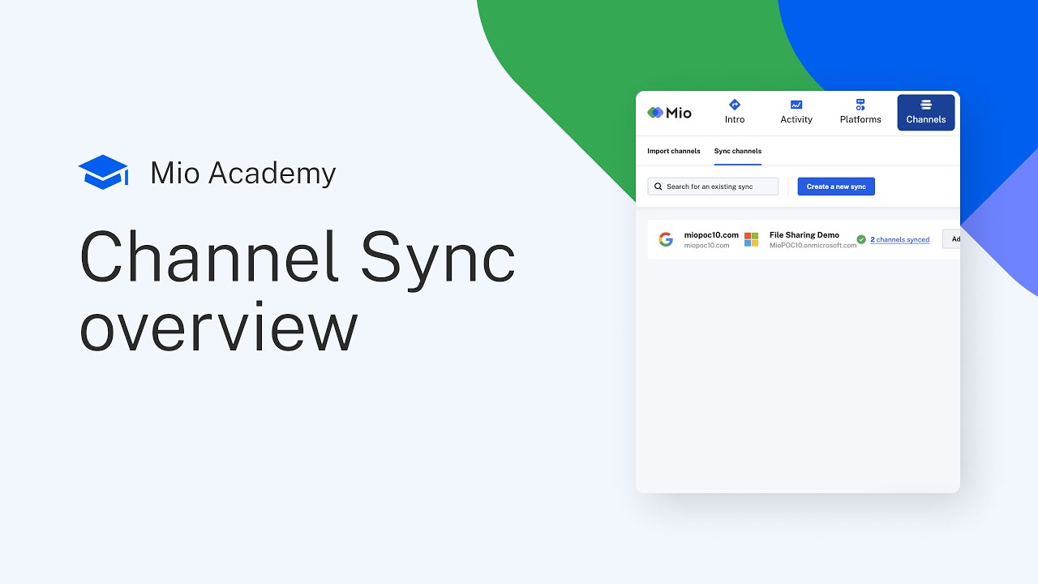Click the bold miopoc10.com workspace name
This screenshot has width=1038, height=584.
point(711,235)
